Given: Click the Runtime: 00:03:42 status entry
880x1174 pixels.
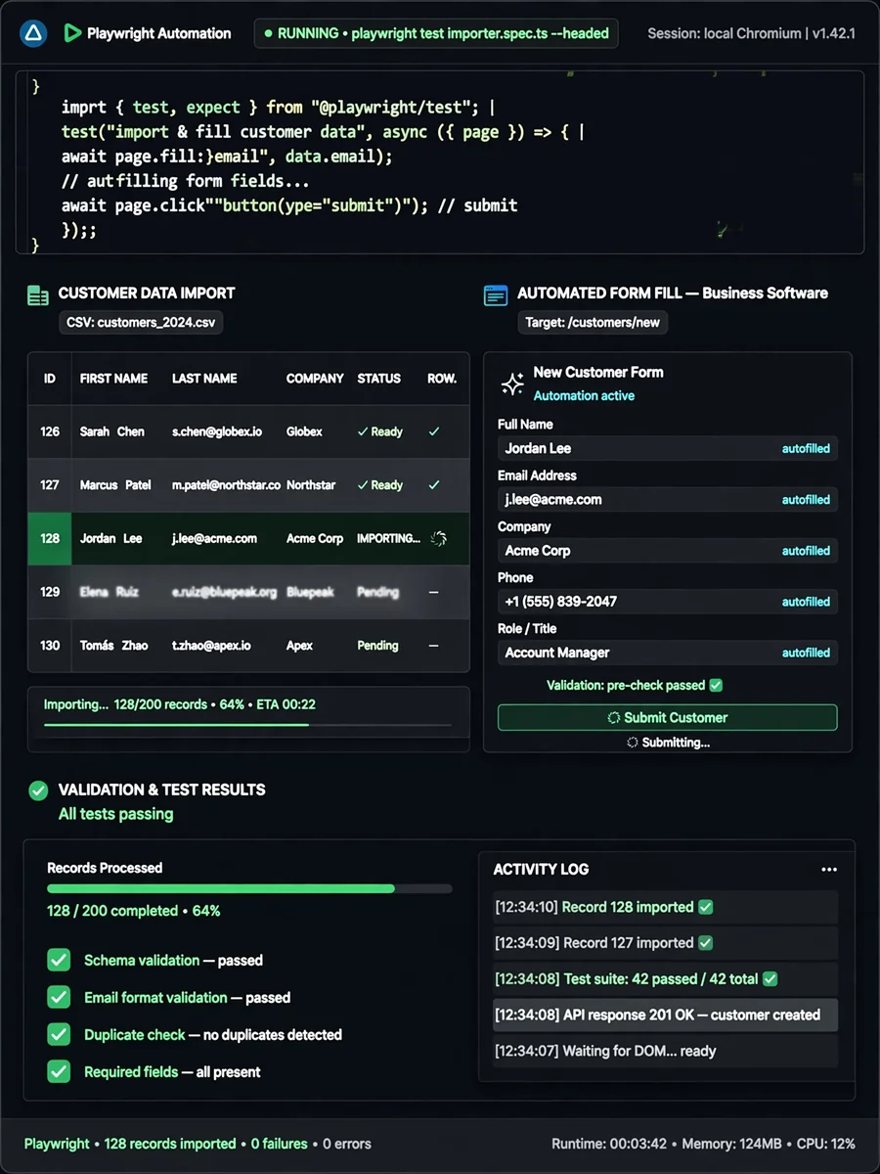Looking at the screenshot, I should tap(608, 1144).
